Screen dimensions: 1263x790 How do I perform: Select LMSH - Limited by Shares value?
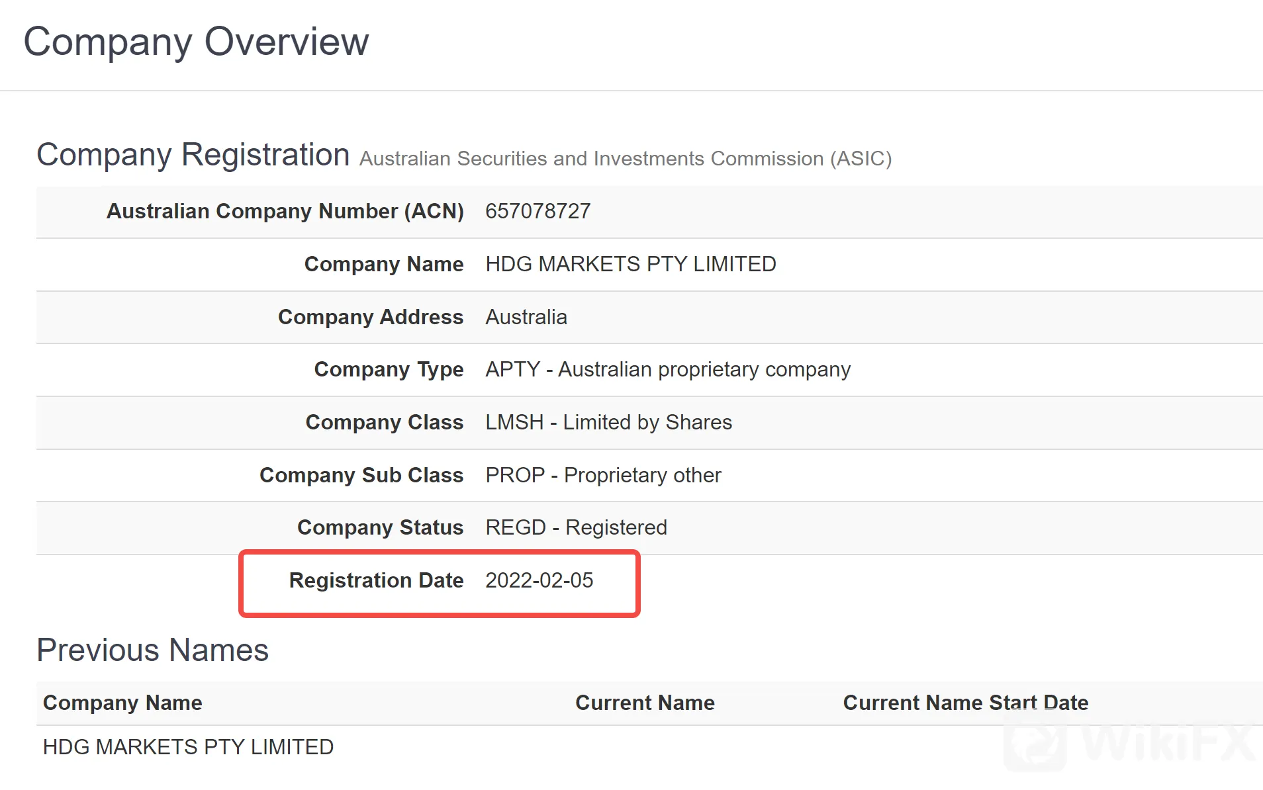click(609, 422)
